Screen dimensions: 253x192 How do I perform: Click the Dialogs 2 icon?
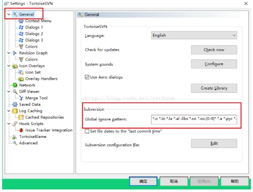(21, 34)
